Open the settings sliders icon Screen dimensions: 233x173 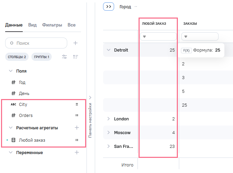[x=64, y=57]
